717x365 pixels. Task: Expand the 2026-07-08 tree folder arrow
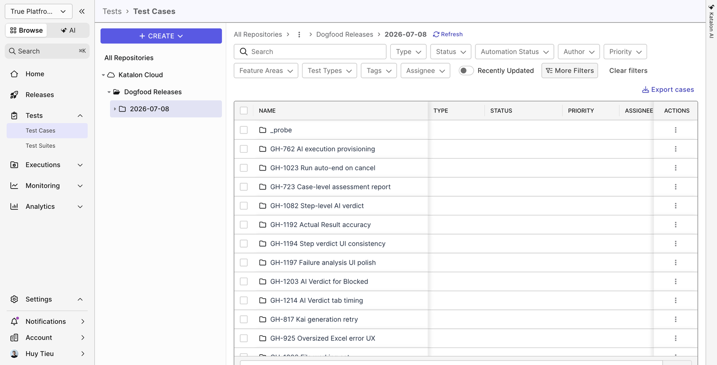[x=115, y=109]
